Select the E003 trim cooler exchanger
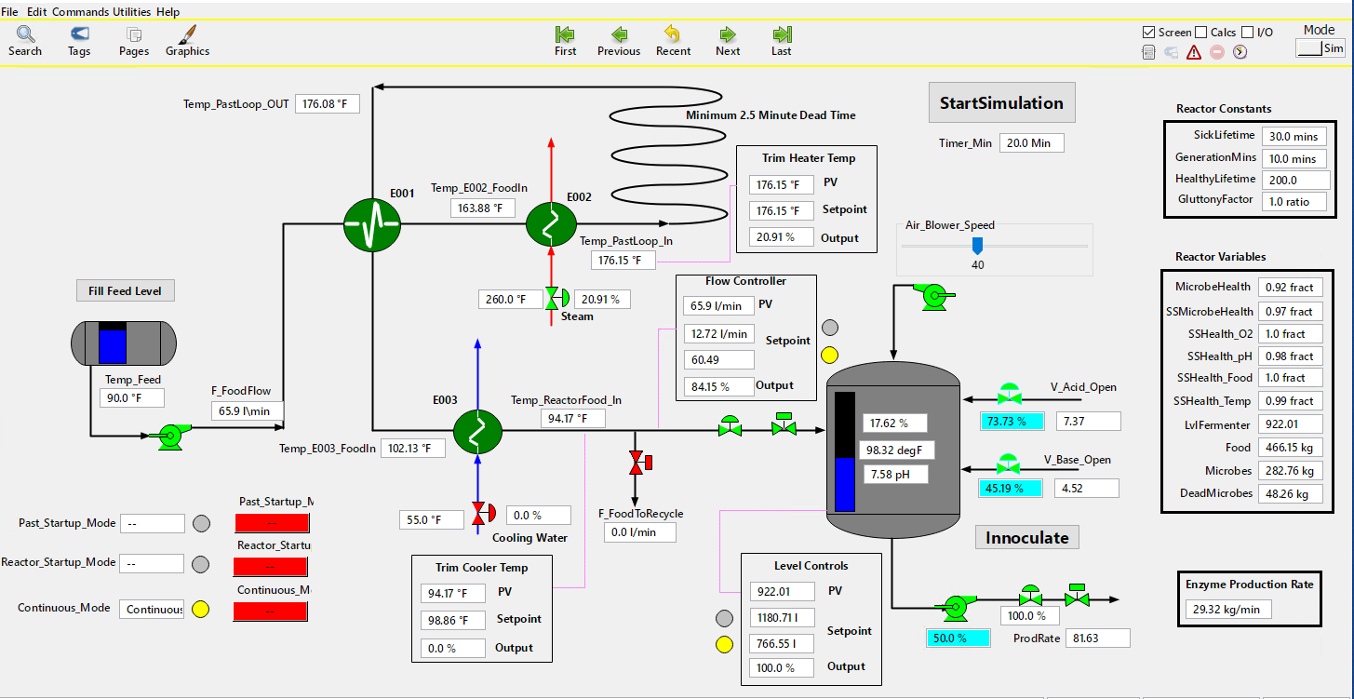The height and width of the screenshot is (699, 1354). tap(477, 431)
